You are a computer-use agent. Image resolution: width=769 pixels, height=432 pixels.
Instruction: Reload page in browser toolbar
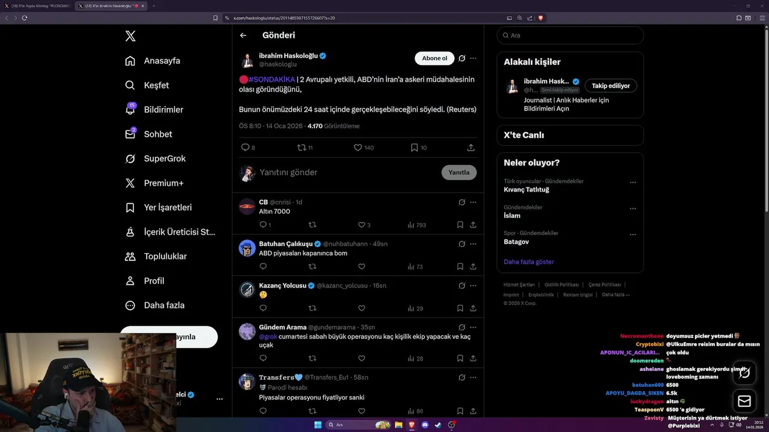pos(25,18)
